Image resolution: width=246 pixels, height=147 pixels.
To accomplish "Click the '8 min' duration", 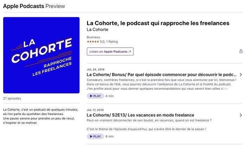I will [110, 136].
